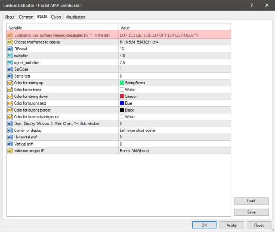Click the Variable column header
The width and height of the screenshot is (275, 232).
coord(63,28)
